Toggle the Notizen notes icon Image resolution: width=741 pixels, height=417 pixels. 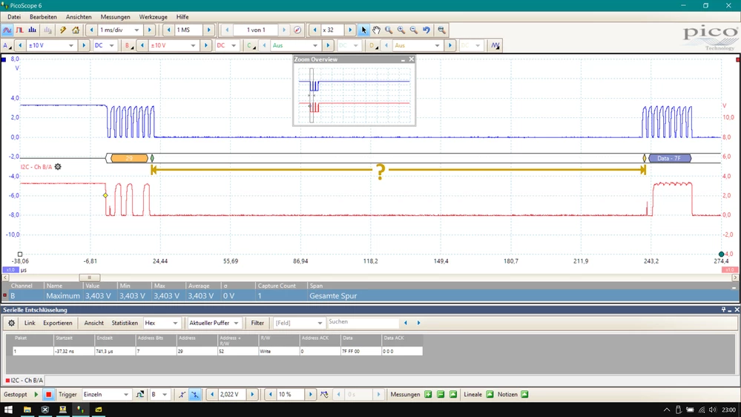[x=524, y=394]
